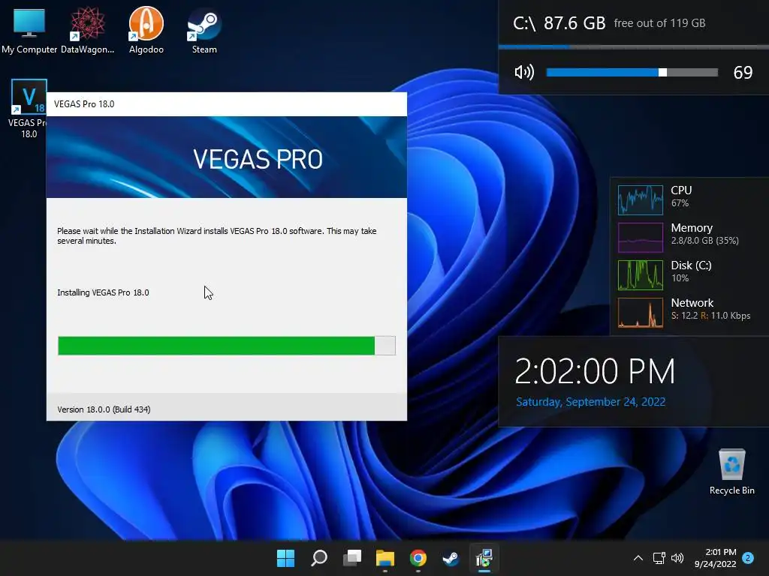Mute audio via the widget speaker icon

tap(524, 73)
